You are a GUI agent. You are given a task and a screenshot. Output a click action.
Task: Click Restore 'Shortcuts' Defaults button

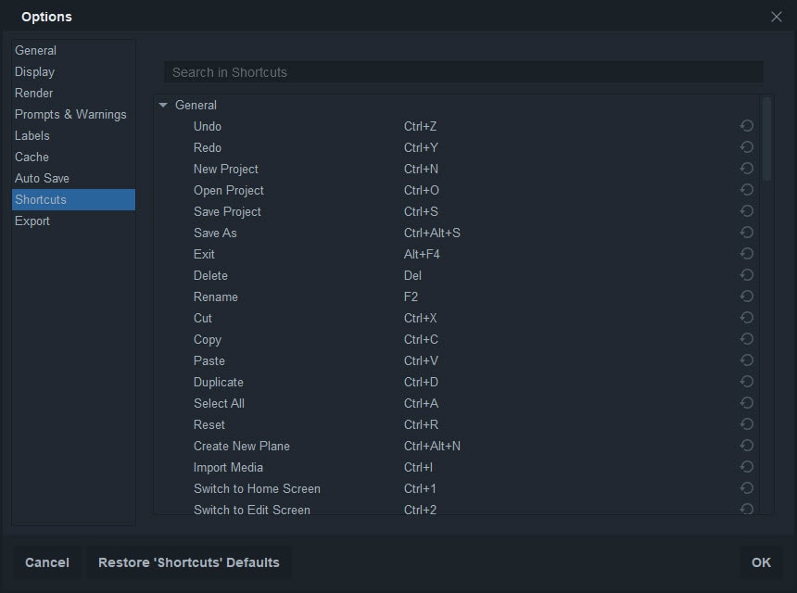coord(189,562)
